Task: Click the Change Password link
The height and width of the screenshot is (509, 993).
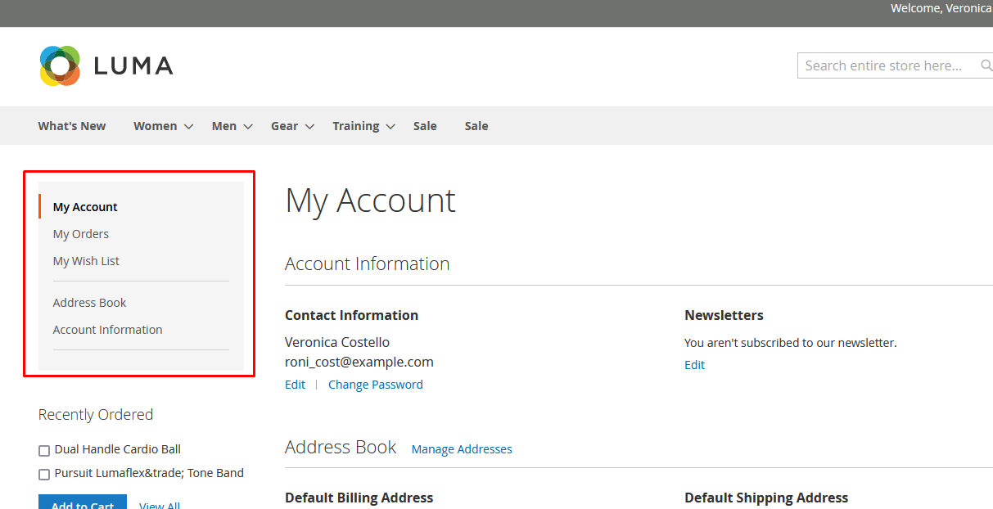Action: tap(375, 385)
